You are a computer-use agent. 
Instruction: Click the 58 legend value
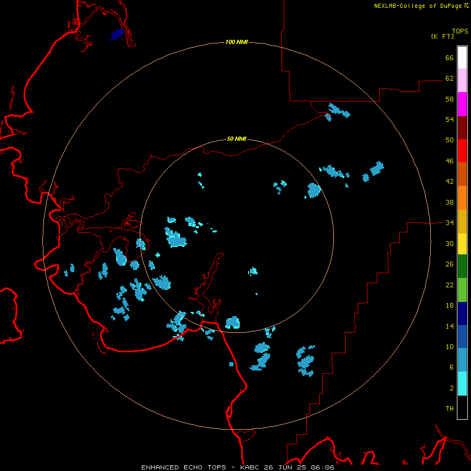point(450,99)
